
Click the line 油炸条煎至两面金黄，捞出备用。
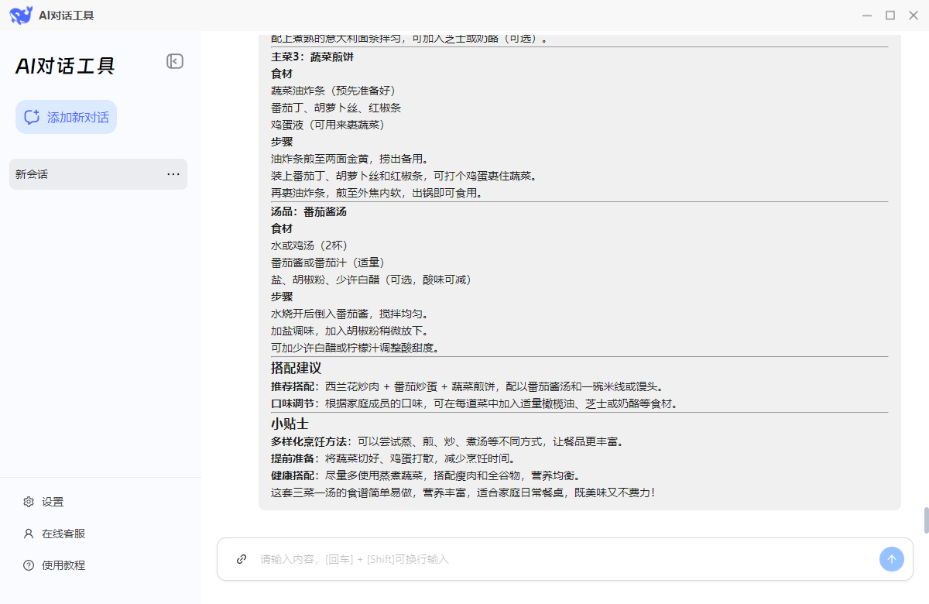click(350, 159)
